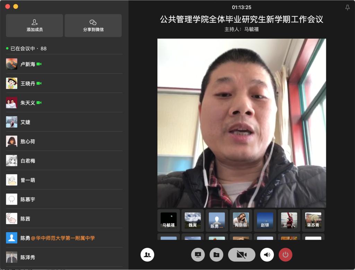The width and height of the screenshot is (355, 270).
Task: Select 马毓禧's video thumbnail
Action: (x=168, y=220)
